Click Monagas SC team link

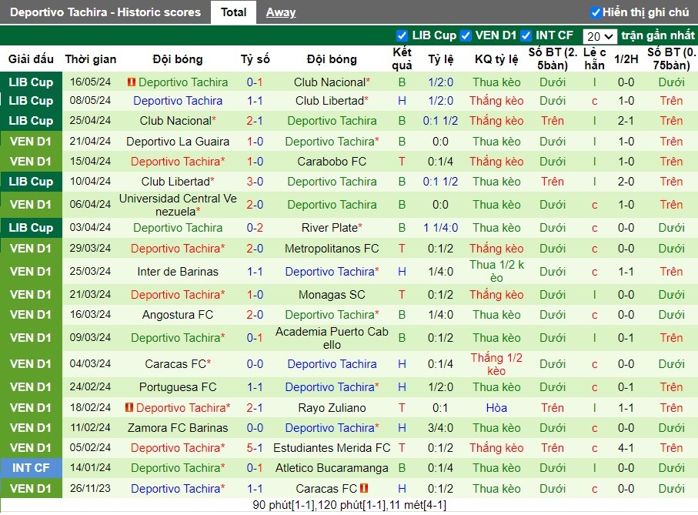tap(332, 295)
